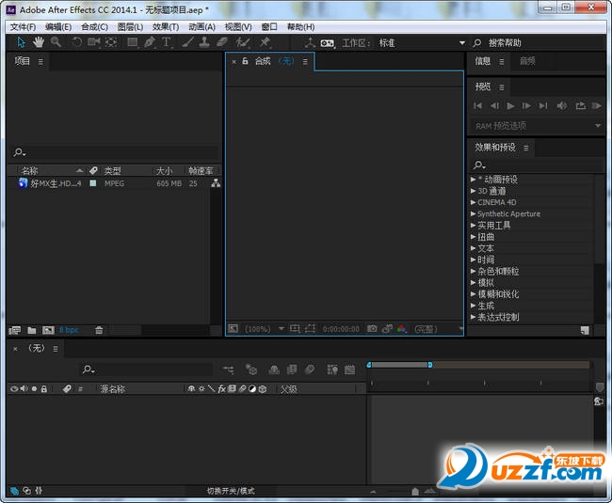
Task: Click 切换开关/模式 button in timeline
Action: [x=231, y=491]
